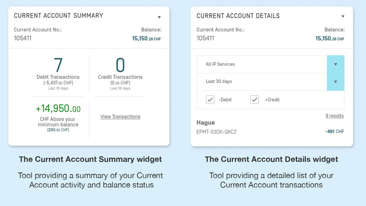Click the -481 CHF transaction amount
This screenshot has height=206, width=366.
point(334,132)
